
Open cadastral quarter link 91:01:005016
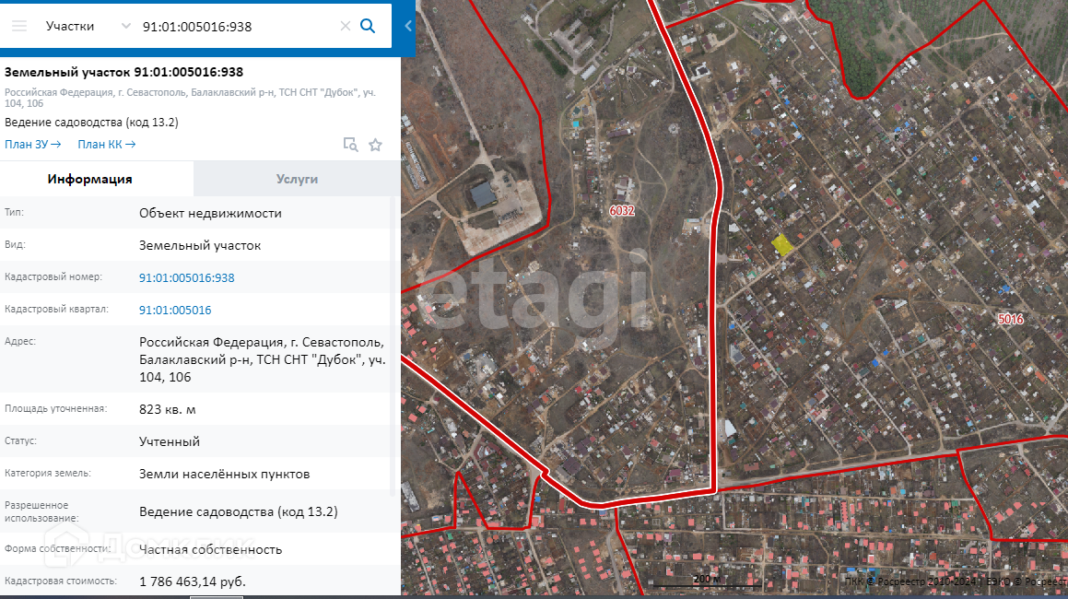[175, 311]
